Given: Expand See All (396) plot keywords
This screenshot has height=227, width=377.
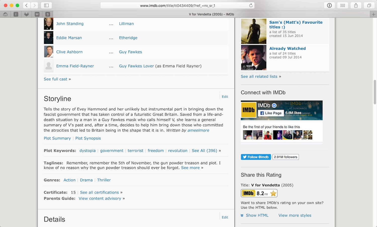Looking at the screenshot, I should (x=204, y=150).
